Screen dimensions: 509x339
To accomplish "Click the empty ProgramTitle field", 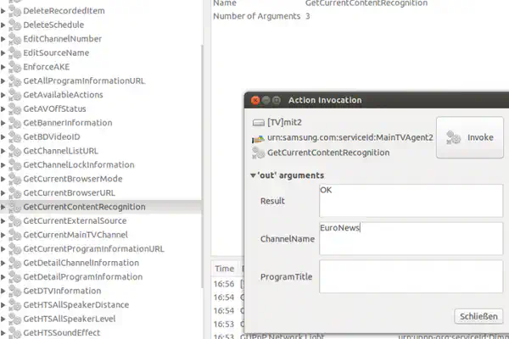I will [410, 276].
